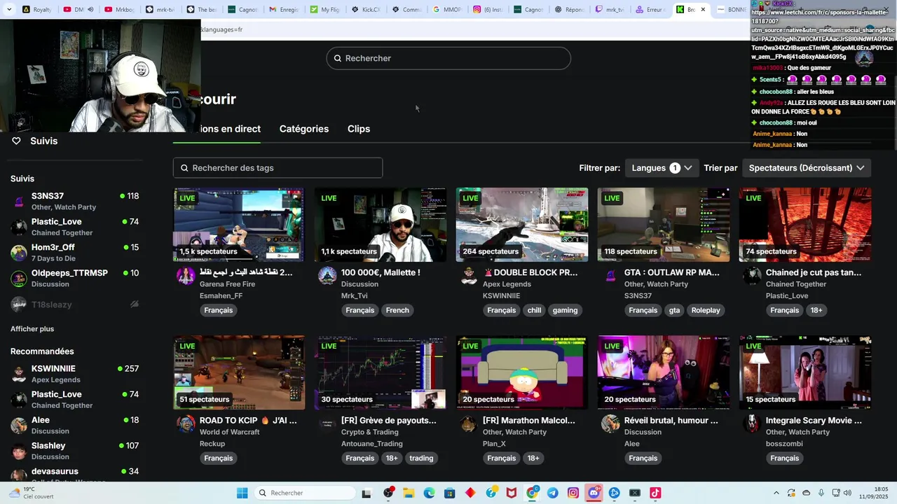Launch File Explorer from taskbar

point(409,493)
